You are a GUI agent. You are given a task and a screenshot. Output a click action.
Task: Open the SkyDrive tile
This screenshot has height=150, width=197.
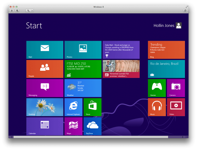click(92, 126)
